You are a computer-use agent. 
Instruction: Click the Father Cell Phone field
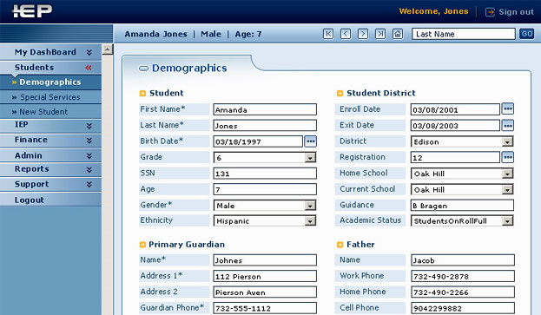(x=463, y=308)
